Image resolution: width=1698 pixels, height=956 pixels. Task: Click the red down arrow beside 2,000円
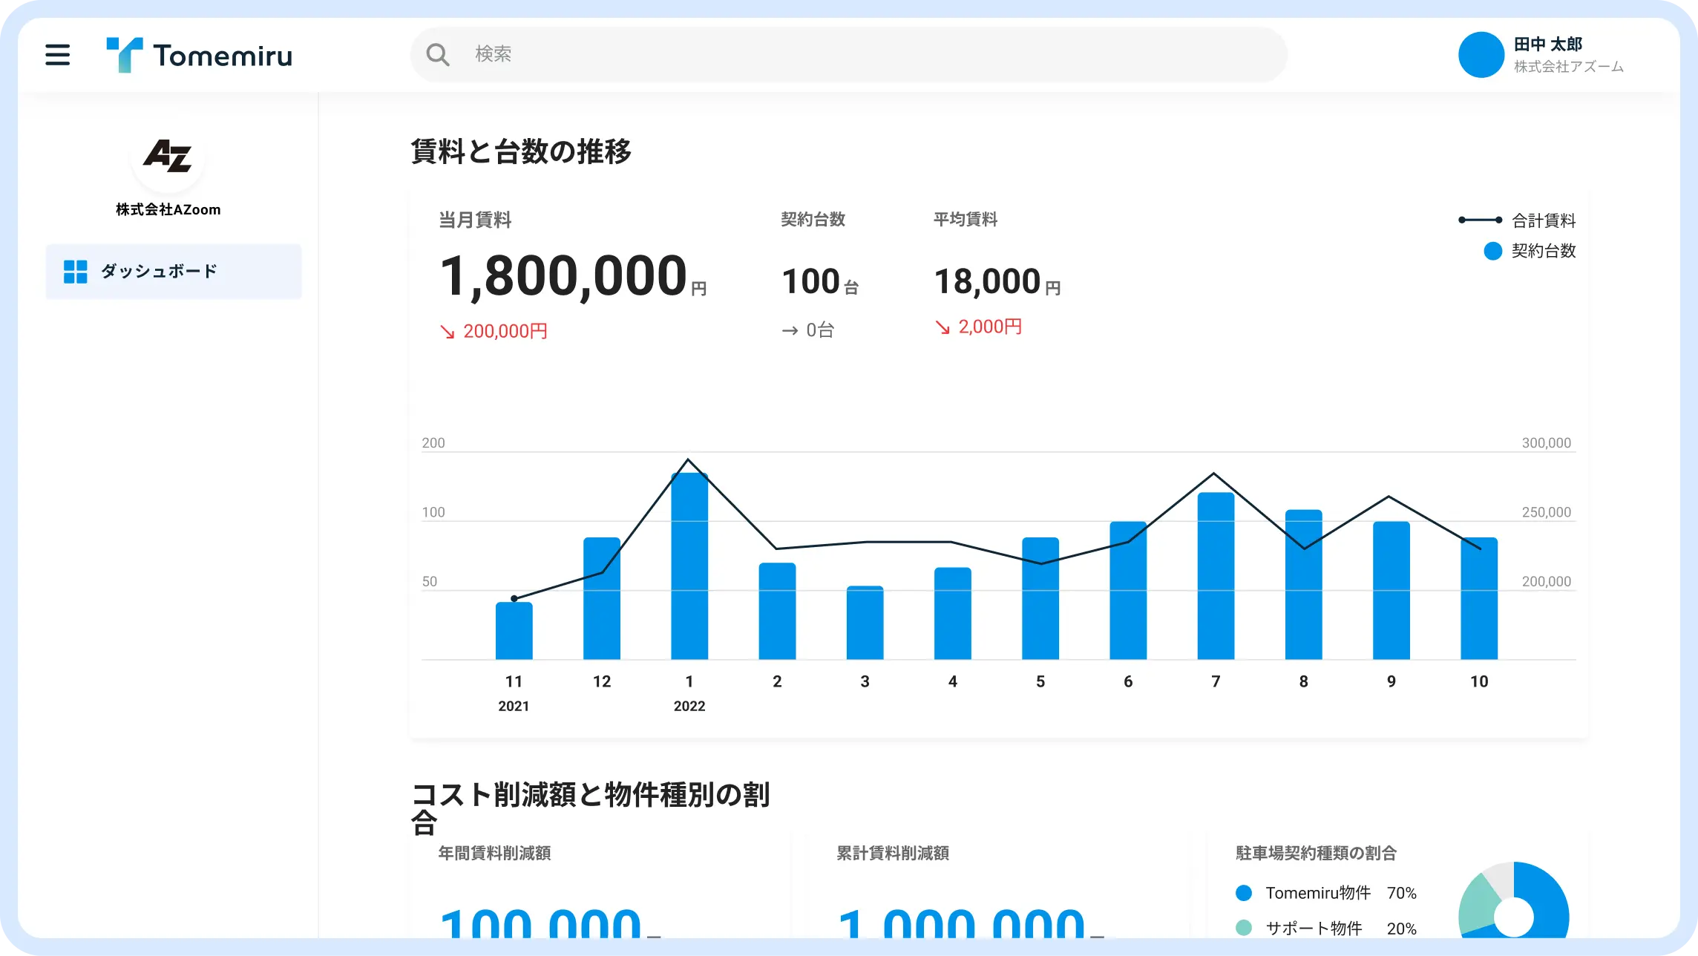942,327
